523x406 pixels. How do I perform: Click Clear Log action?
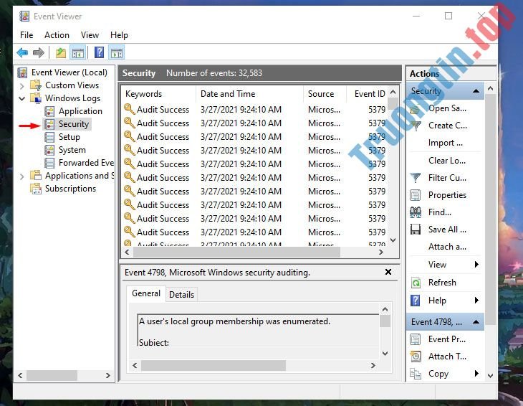(x=447, y=161)
